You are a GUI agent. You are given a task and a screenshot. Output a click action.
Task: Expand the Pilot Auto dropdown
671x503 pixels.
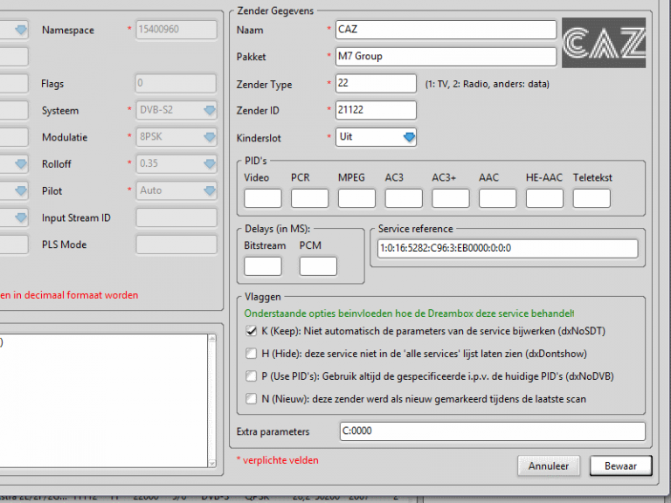(176, 190)
